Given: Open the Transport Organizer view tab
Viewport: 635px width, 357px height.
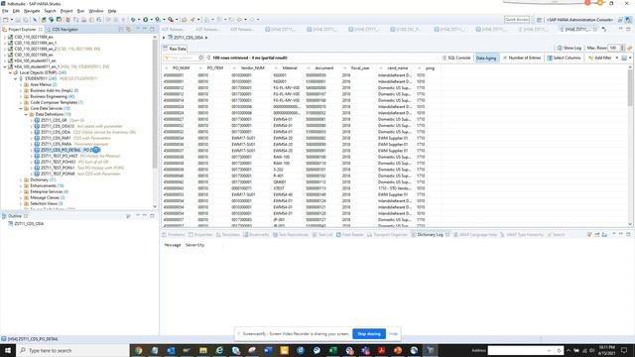Looking at the screenshot, I should coord(388,235).
